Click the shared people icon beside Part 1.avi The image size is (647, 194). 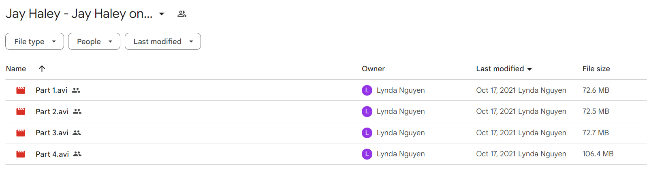coord(76,90)
